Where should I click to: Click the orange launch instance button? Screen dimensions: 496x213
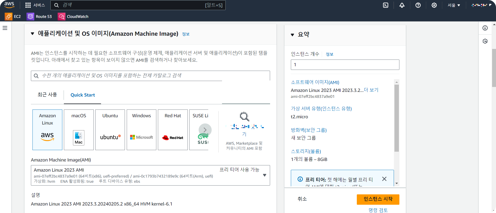(x=378, y=199)
